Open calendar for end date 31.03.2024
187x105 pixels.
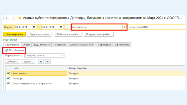coord(61,27)
